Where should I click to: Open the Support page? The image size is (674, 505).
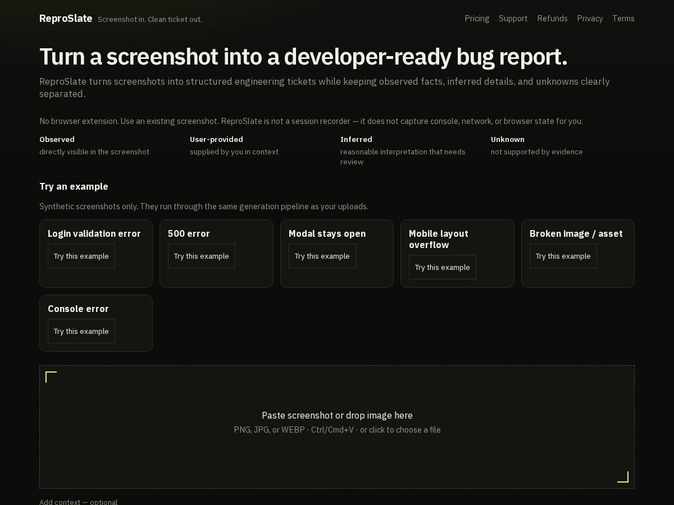coord(513,19)
